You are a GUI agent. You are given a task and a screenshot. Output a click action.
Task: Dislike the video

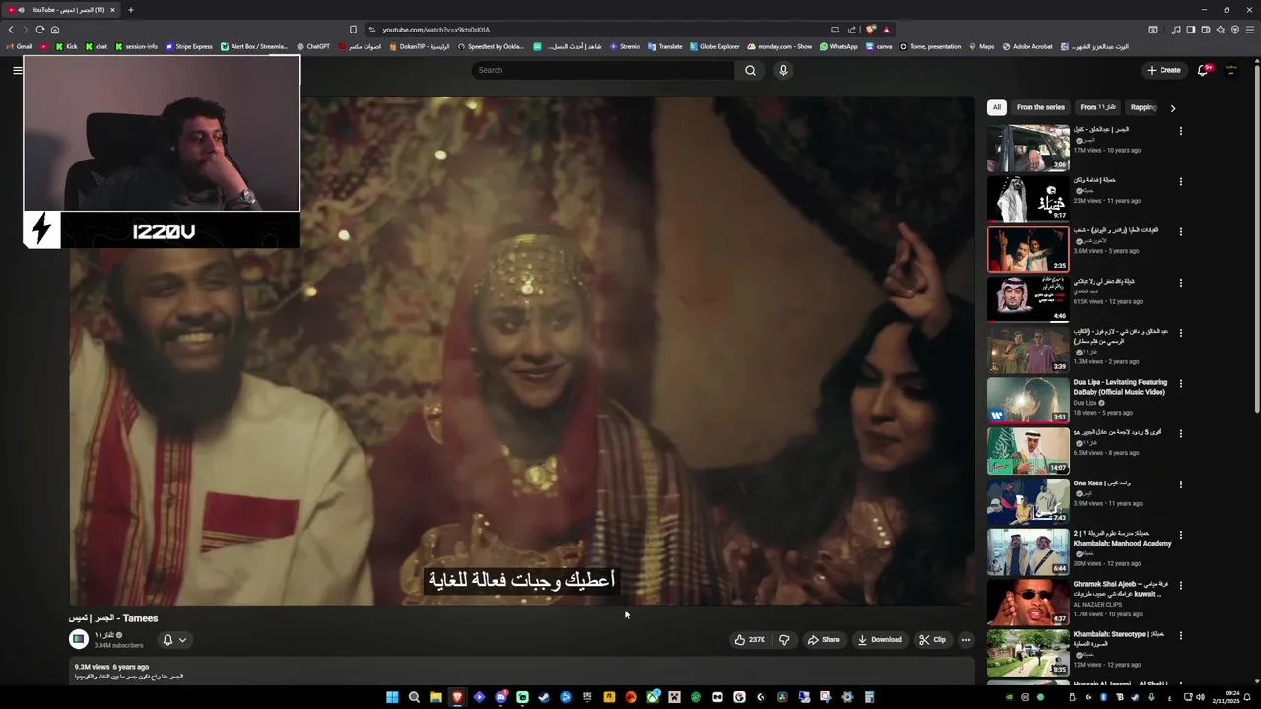(784, 640)
